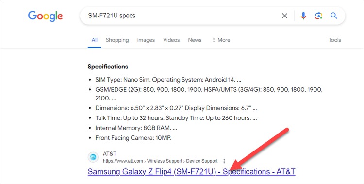Image resolution: width=364 pixels, height=184 pixels.
Task: Click the AT&T globe favicon
Action: tap(93, 157)
